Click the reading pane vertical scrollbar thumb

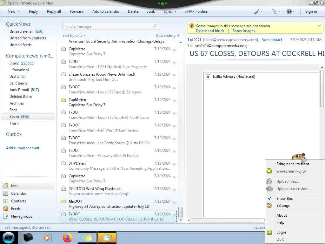[322, 88]
